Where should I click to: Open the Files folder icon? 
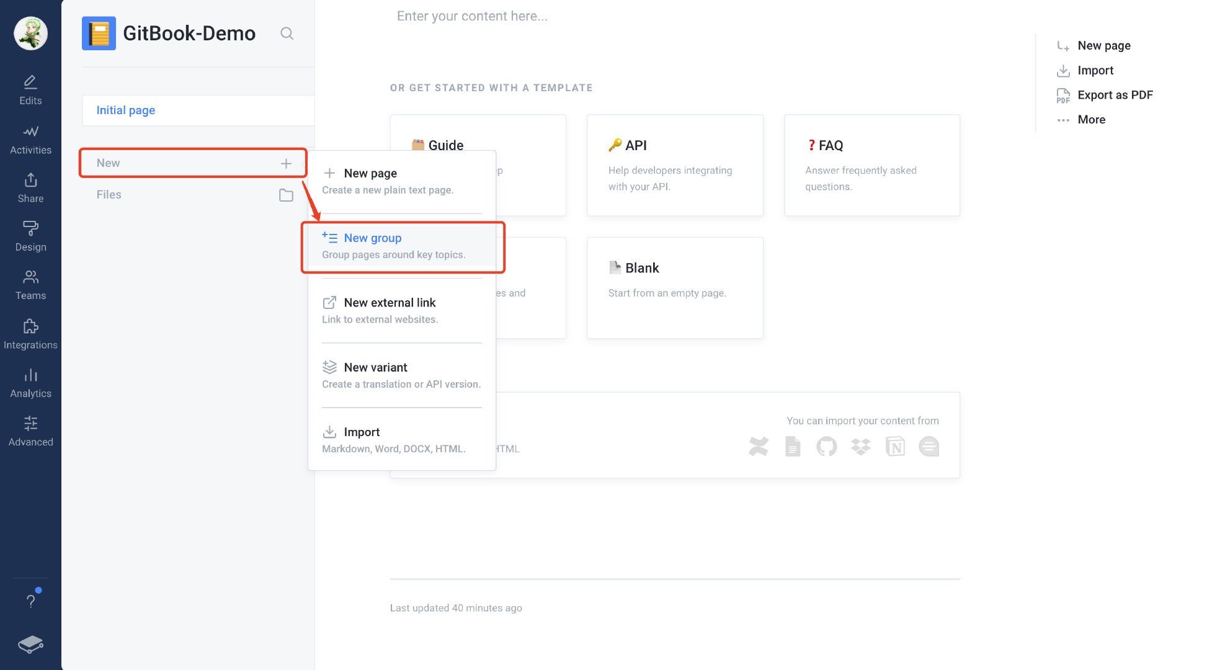click(x=286, y=195)
